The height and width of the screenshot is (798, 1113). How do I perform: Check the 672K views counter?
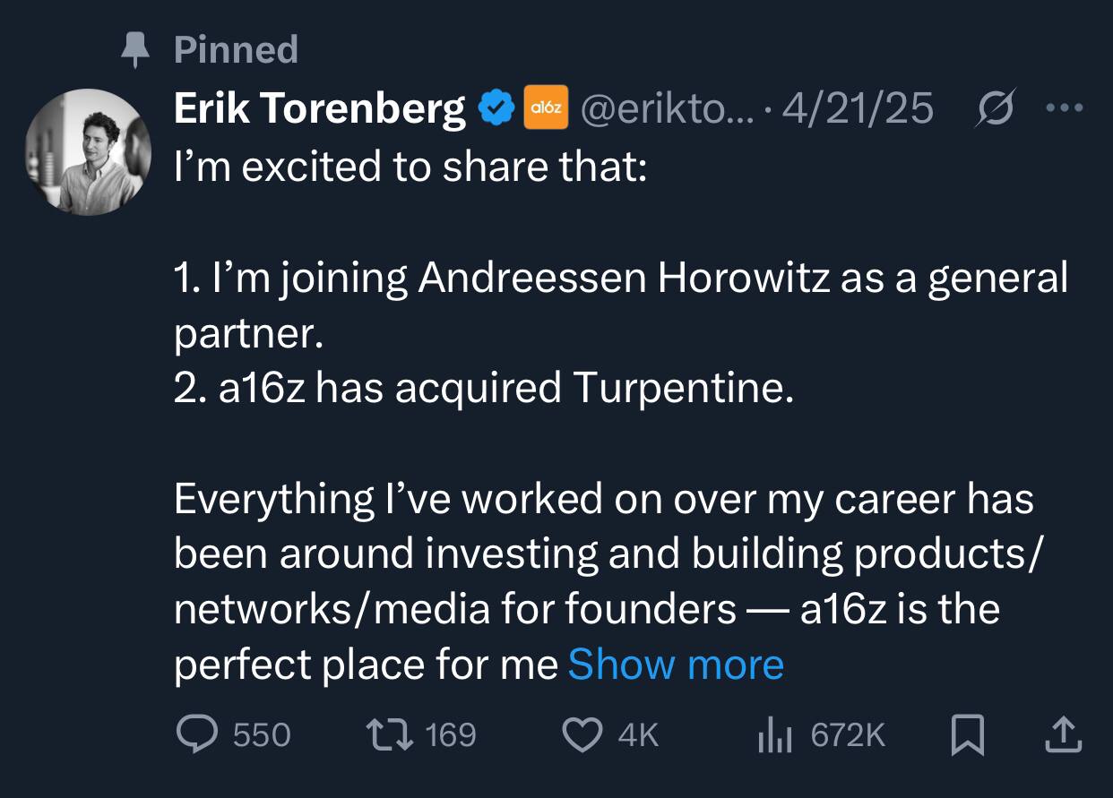pyautogui.click(x=847, y=734)
